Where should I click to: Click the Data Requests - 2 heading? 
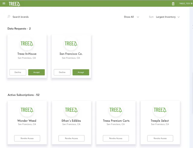point(19,29)
